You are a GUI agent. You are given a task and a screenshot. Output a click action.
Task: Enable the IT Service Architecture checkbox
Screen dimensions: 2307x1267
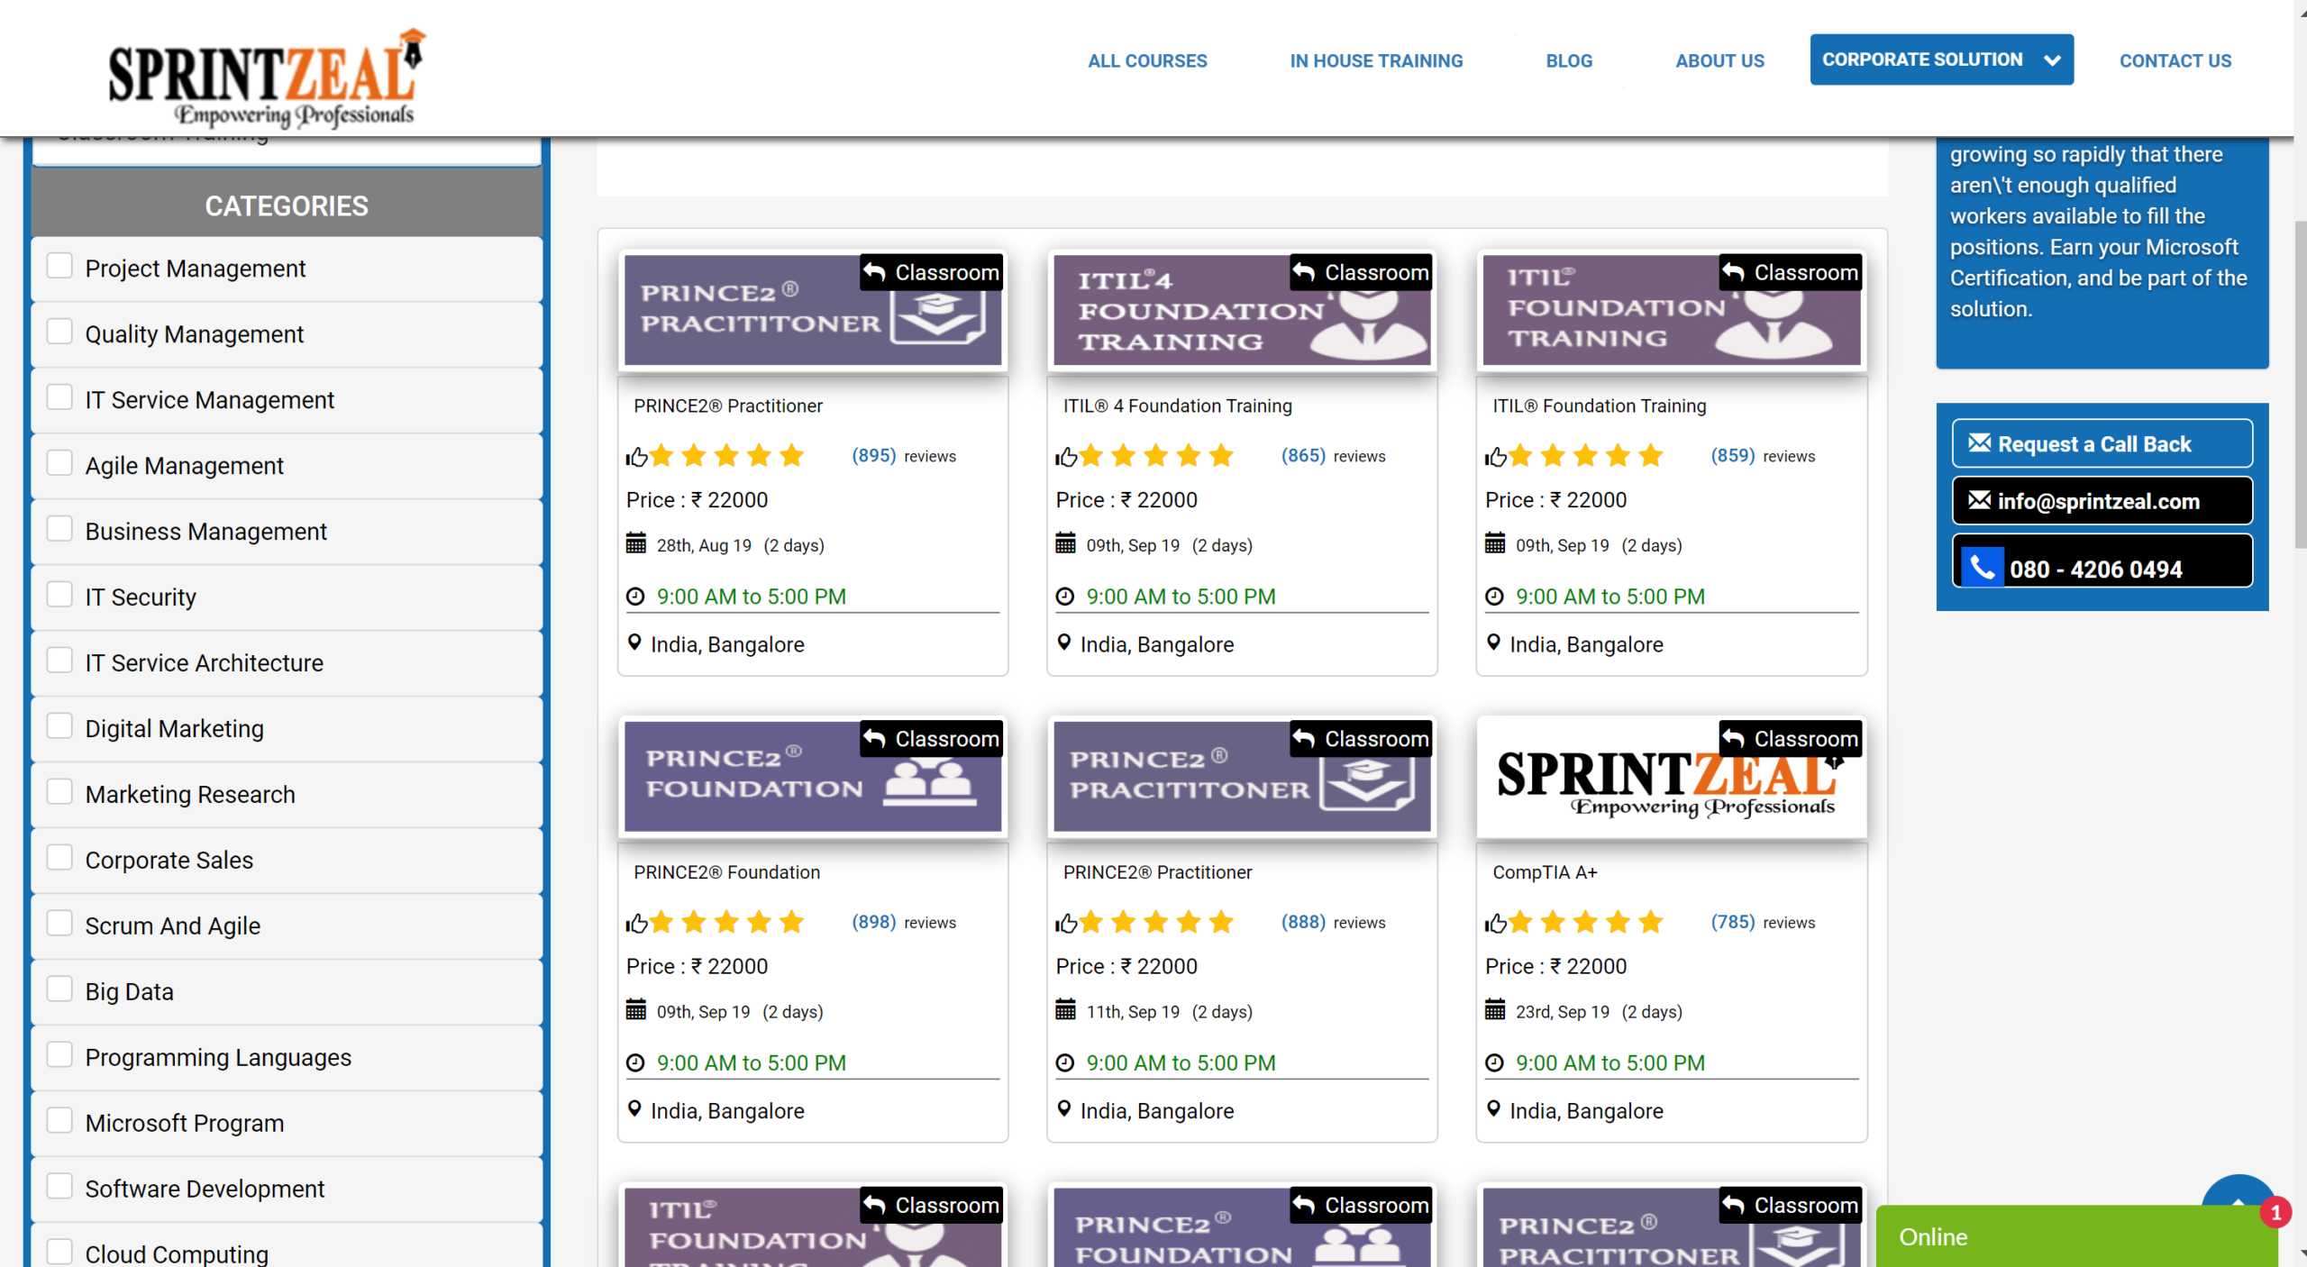pyautogui.click(x=59, y=661)
